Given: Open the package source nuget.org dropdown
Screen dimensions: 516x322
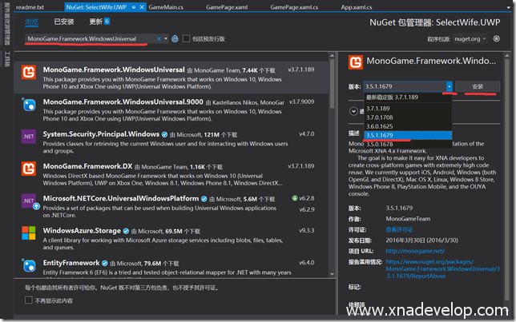Looking at the screenshot, I should pos(469,38).
